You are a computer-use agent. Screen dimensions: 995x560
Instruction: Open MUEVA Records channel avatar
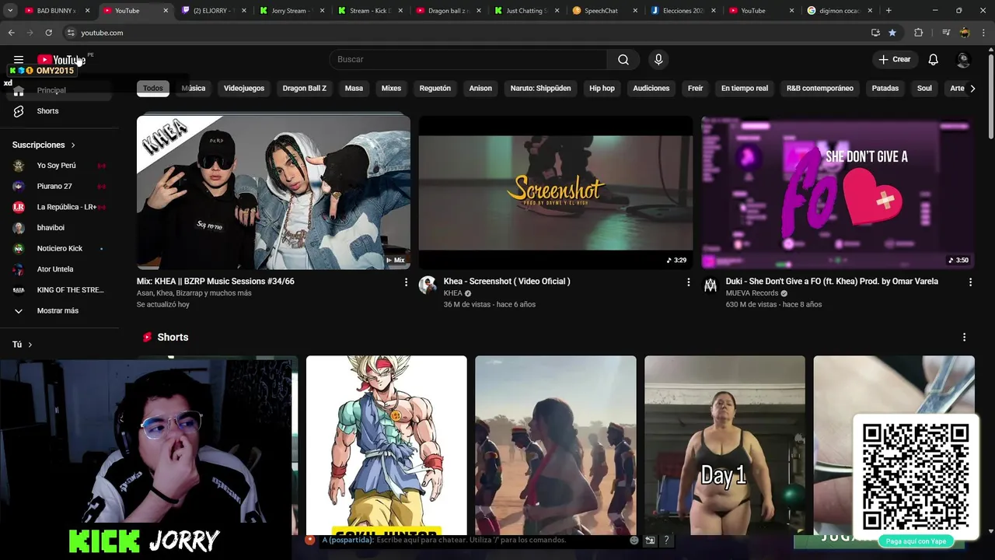pos(710,285)
